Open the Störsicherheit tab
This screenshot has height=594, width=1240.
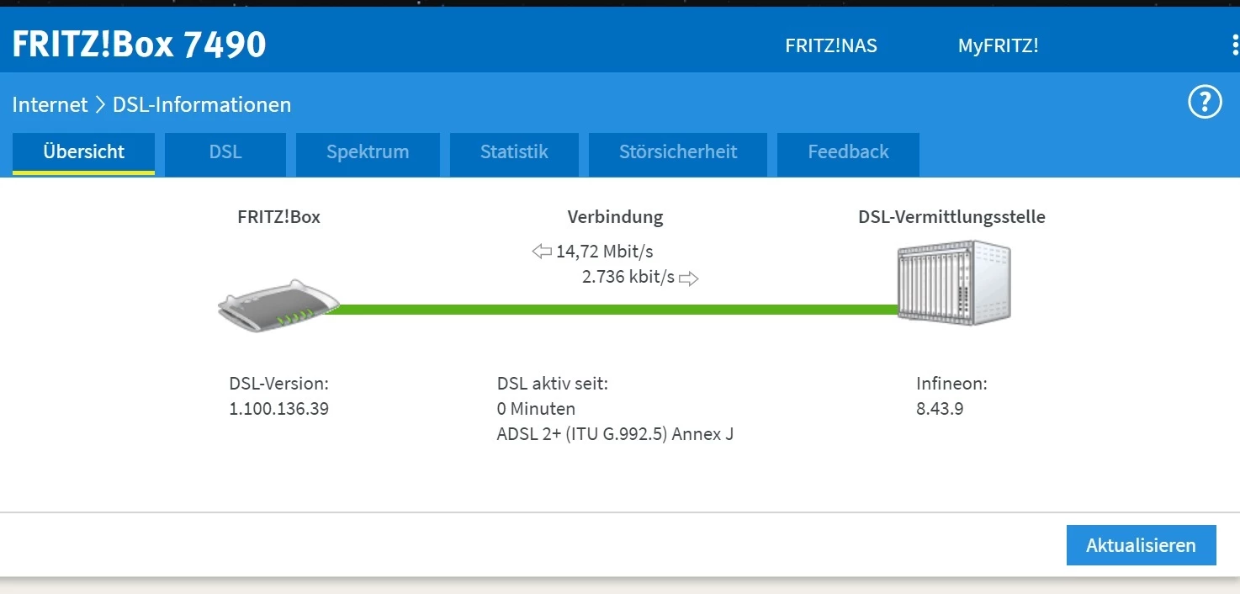tap(678, 152)
